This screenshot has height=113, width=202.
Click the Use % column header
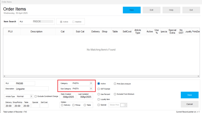[157, 32]
